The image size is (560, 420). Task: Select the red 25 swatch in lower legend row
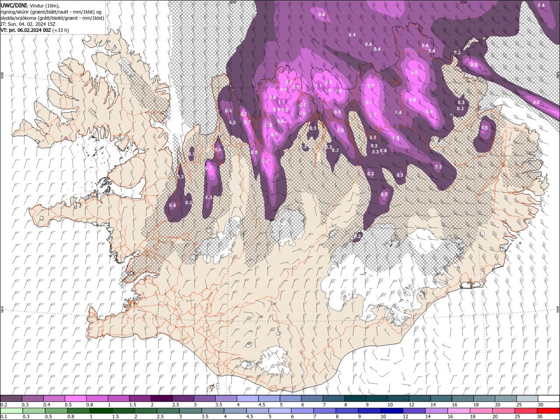click(526, 411)
